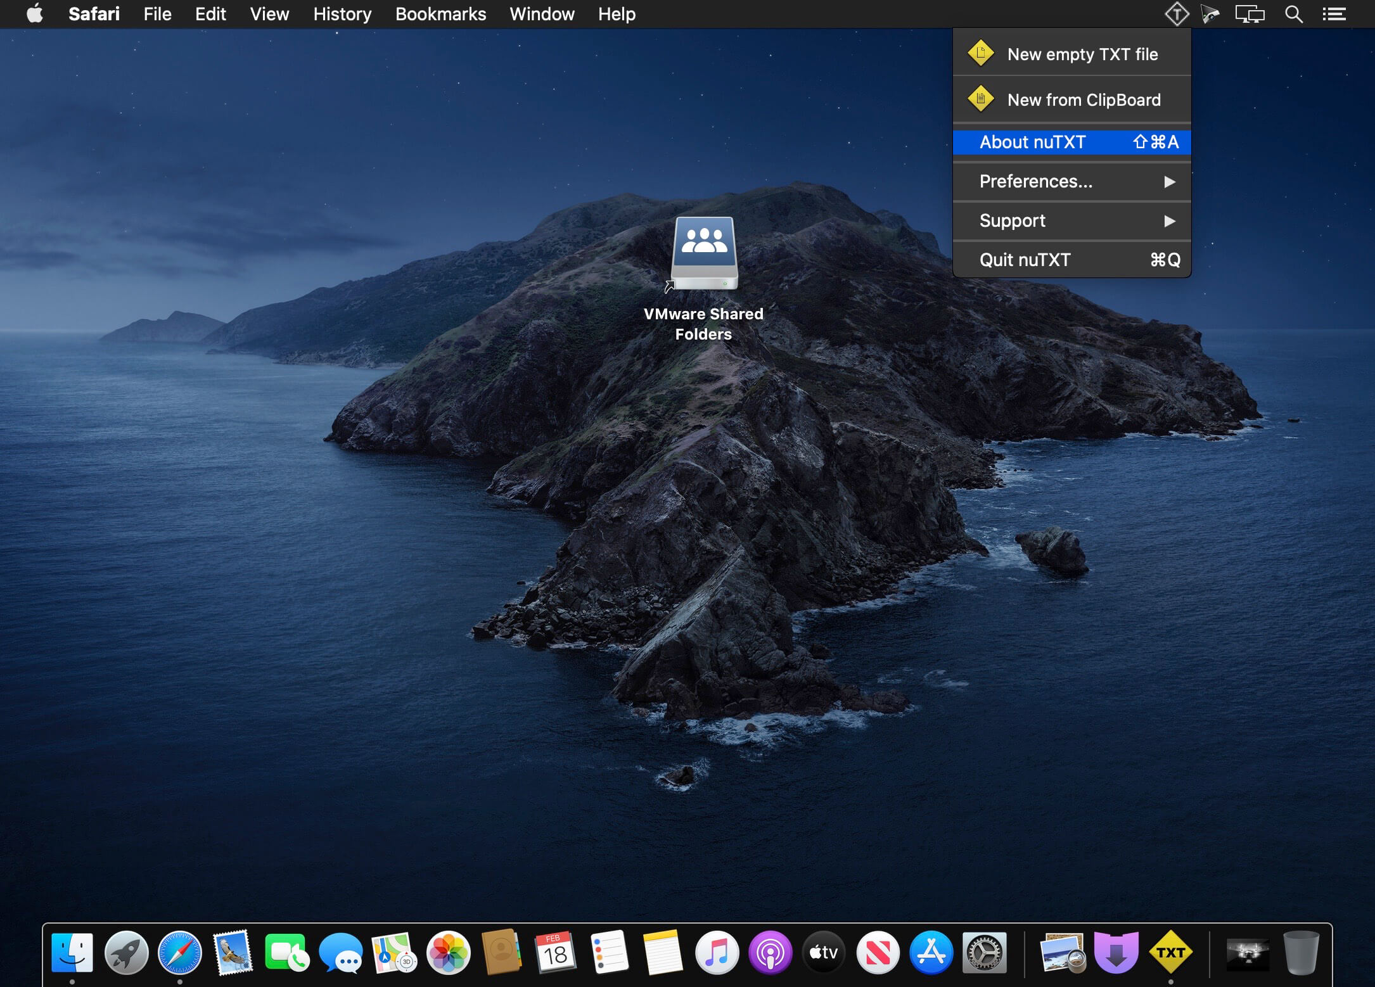Open Launchpad rocket icon in dock
The width and height of the screenshot is (1375, 987).
126,952
